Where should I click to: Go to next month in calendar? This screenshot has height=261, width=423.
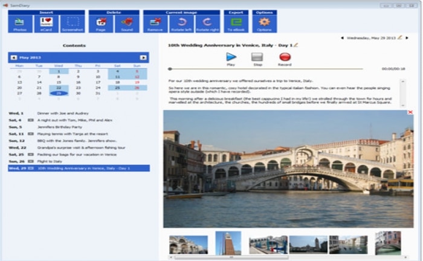pos(144,57)
